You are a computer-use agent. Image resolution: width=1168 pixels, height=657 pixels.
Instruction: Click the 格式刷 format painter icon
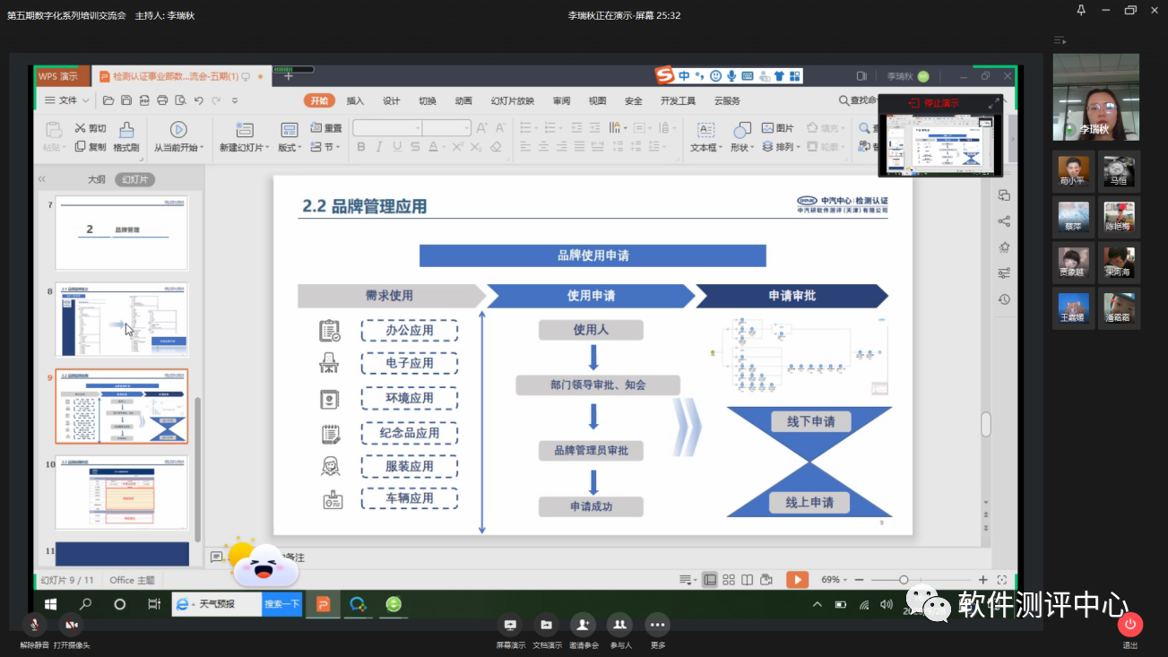pos(126,130)
